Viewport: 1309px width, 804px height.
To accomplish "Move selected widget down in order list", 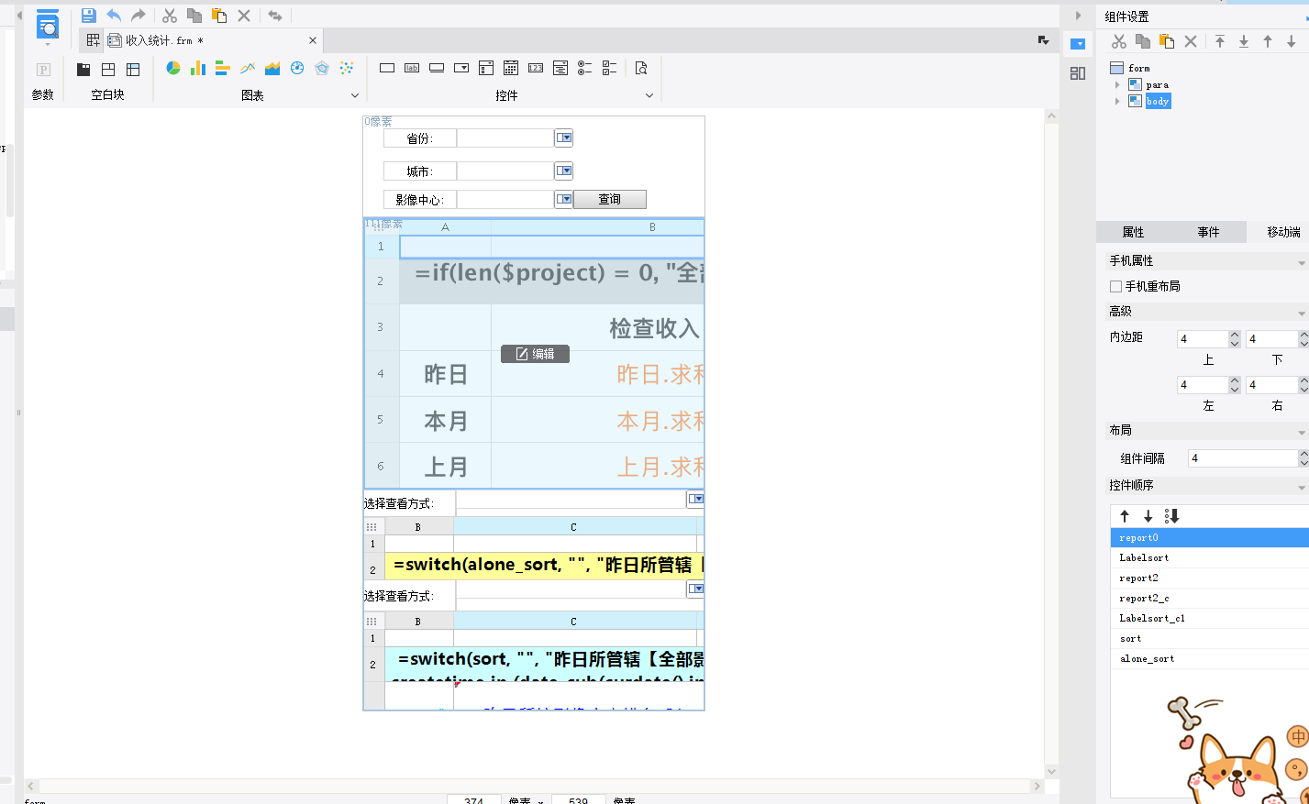I will point(1148,516).
